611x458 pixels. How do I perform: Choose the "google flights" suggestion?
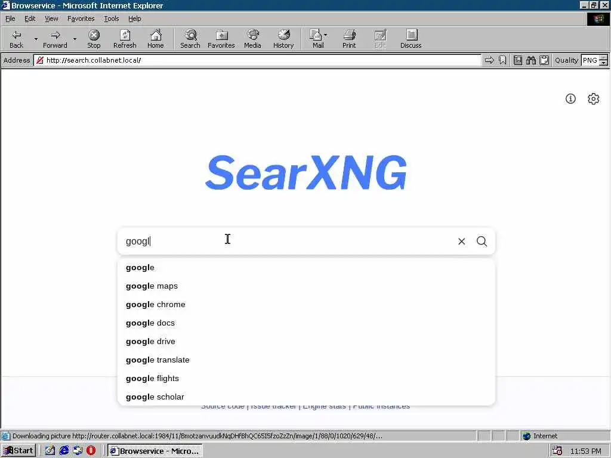[x=306, y=379]
